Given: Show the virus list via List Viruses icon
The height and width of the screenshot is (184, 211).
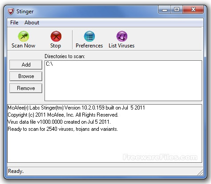Looking at the screenshot, I should pyautogui.click(x=122, y=36).
